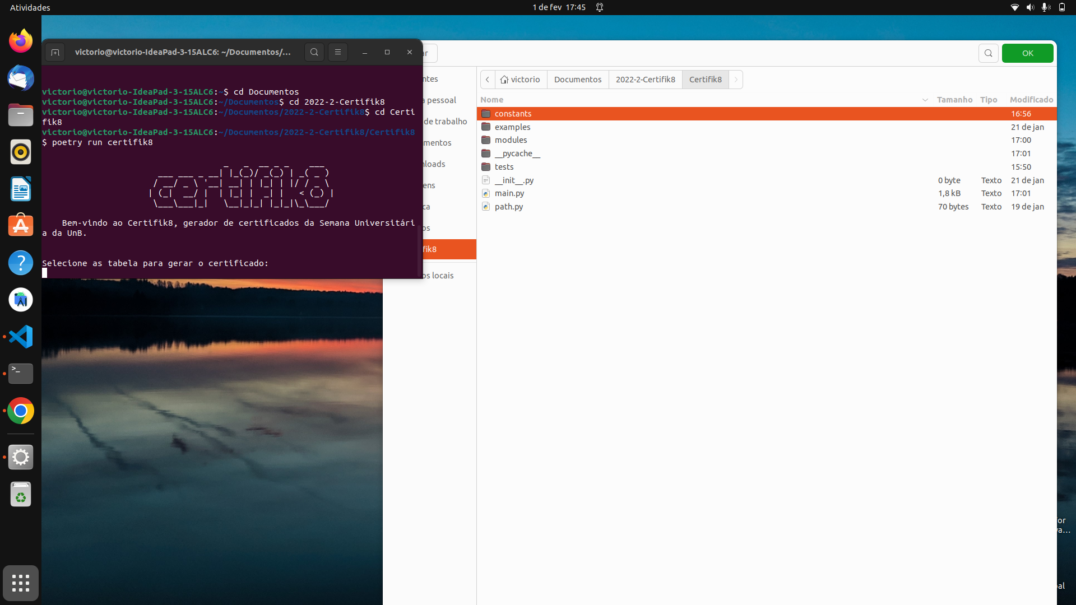Sort files by the Tipo column
This screenshot has width=1076, height=605.
tap(989, 100)
